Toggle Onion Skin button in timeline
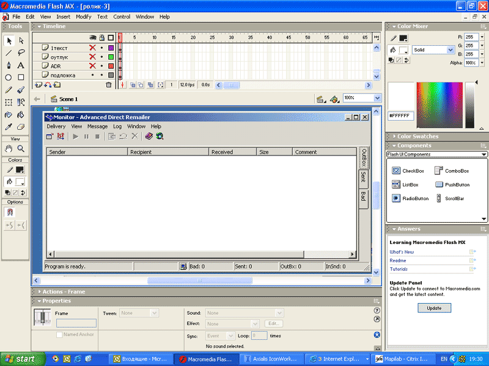 click(x=133, y=85)
